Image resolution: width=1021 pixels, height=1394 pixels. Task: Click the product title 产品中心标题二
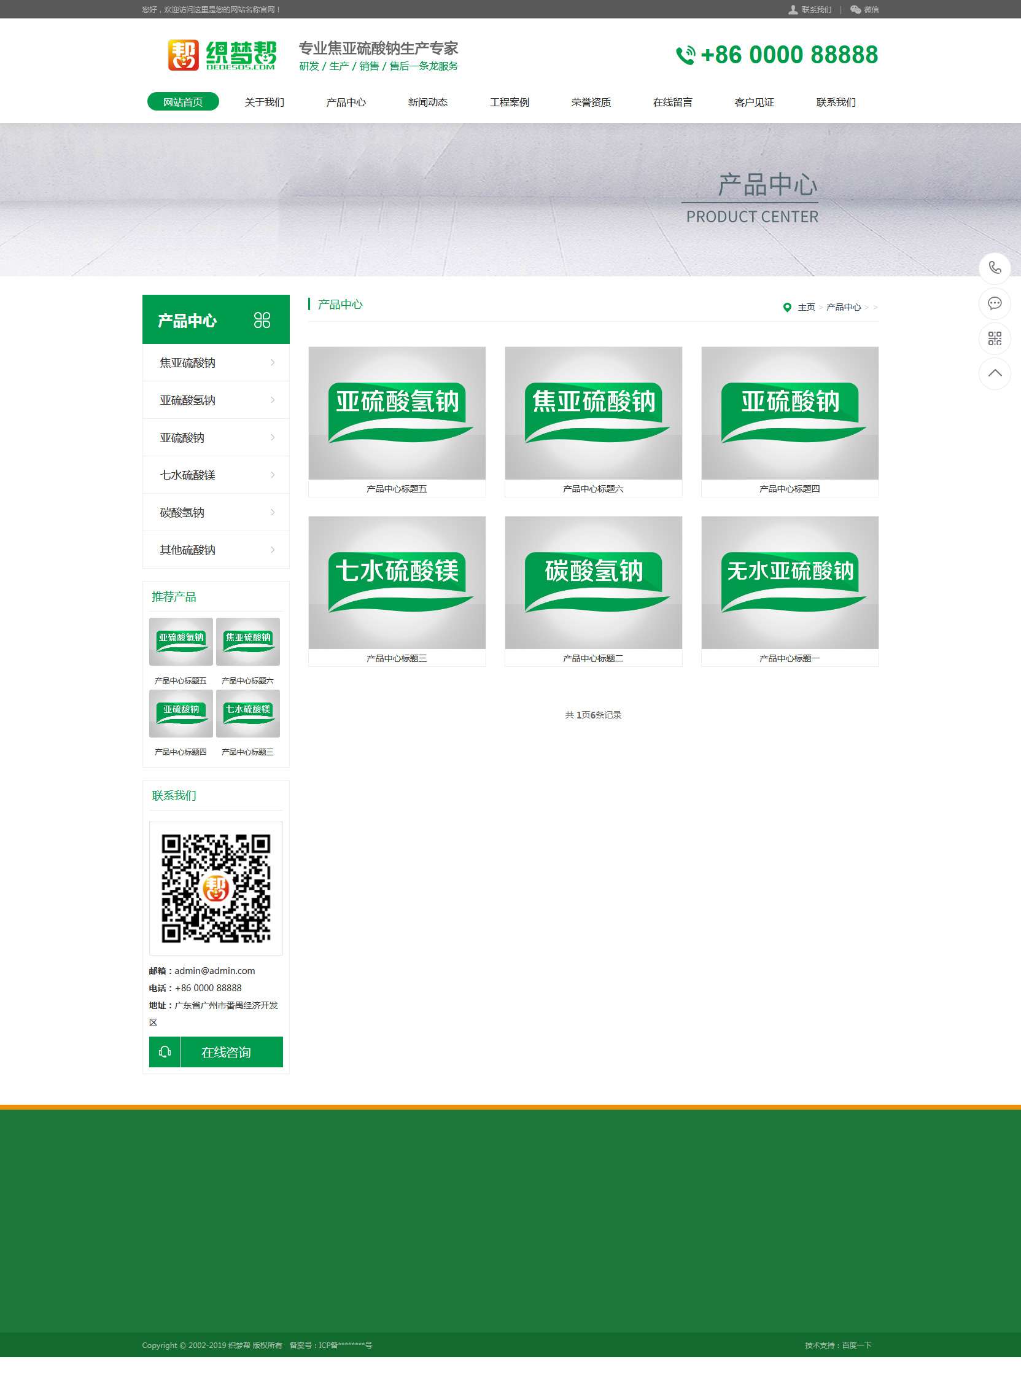[x=593, y=658]
